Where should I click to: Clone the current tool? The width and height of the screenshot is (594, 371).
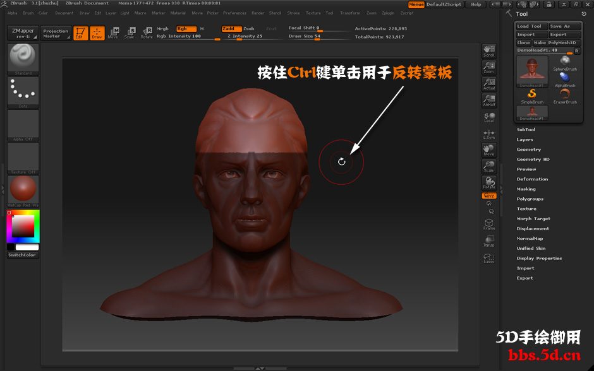523,43
